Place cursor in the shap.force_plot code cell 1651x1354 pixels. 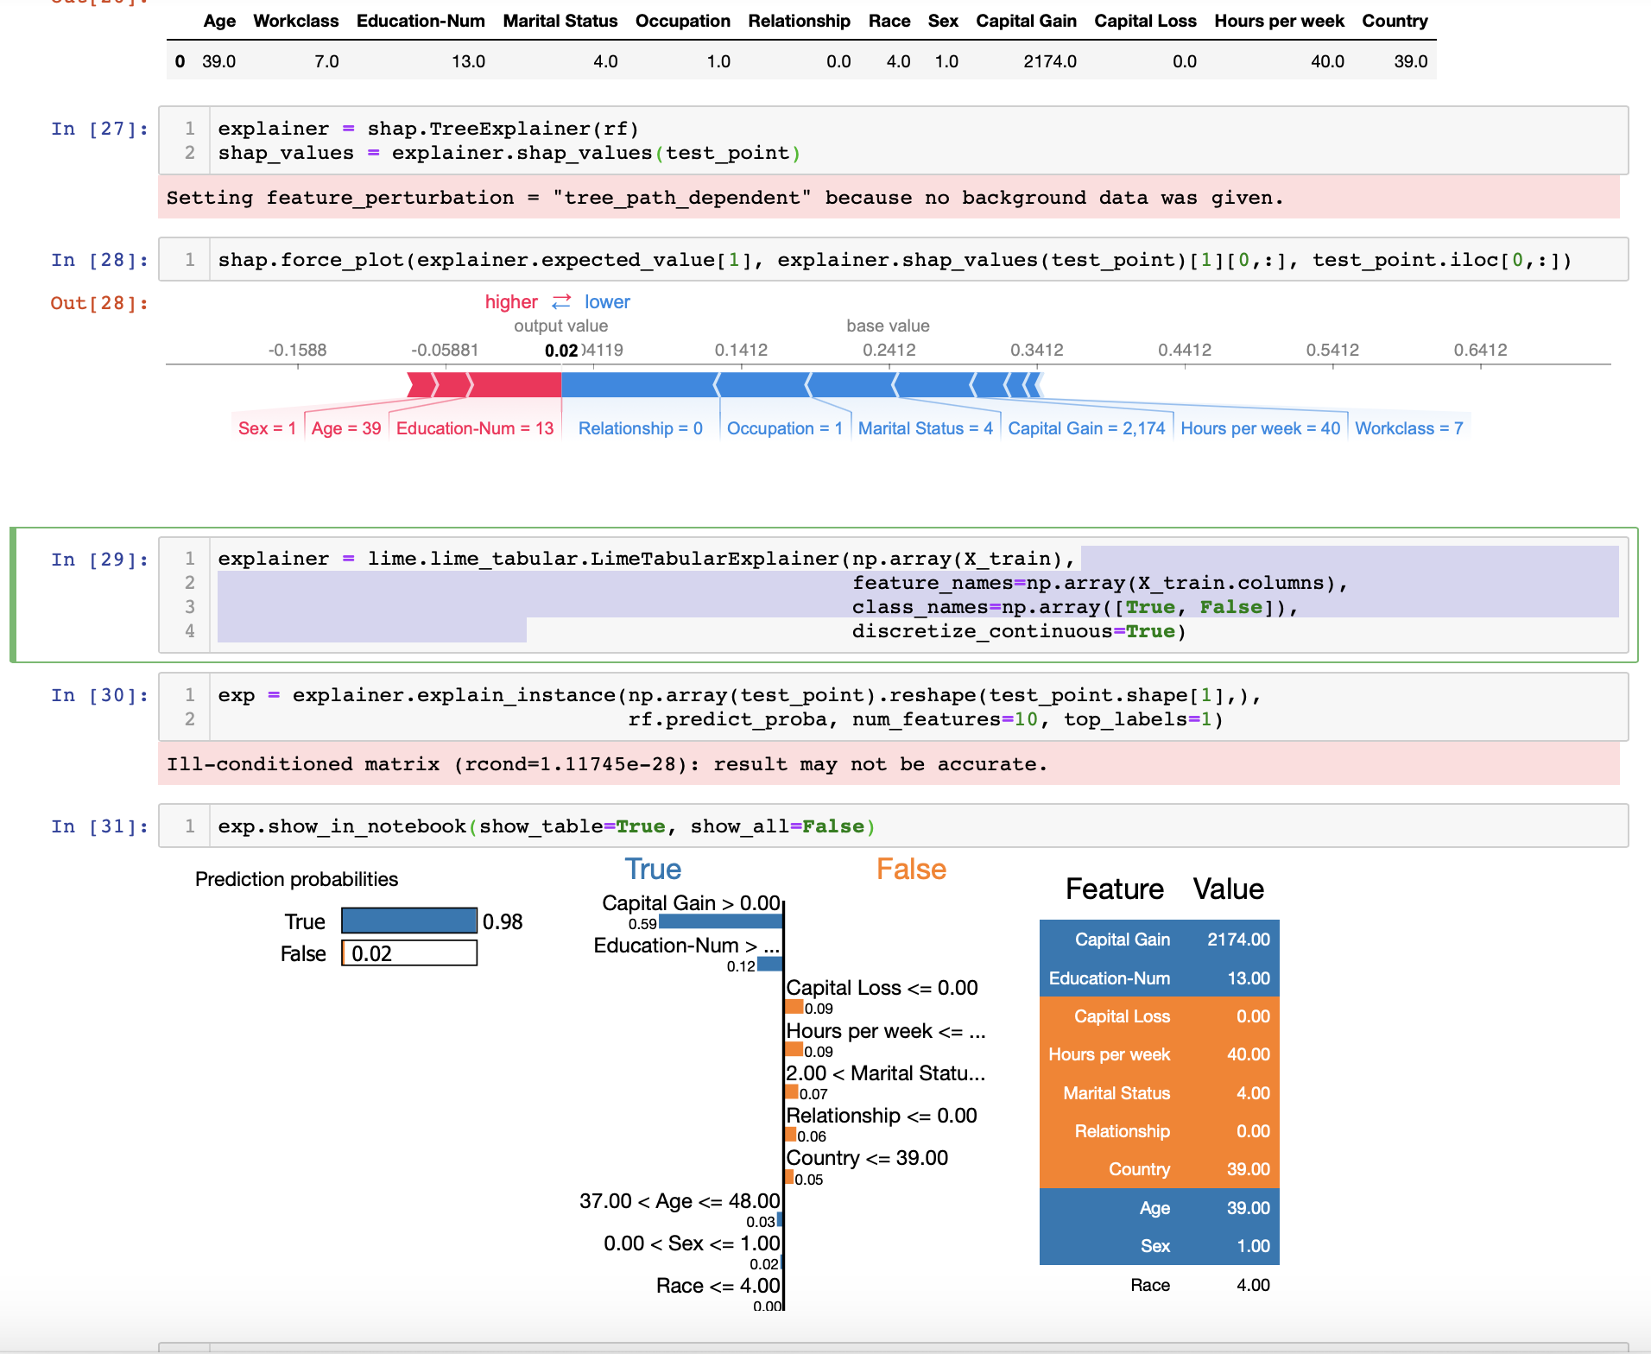point(893,260)
